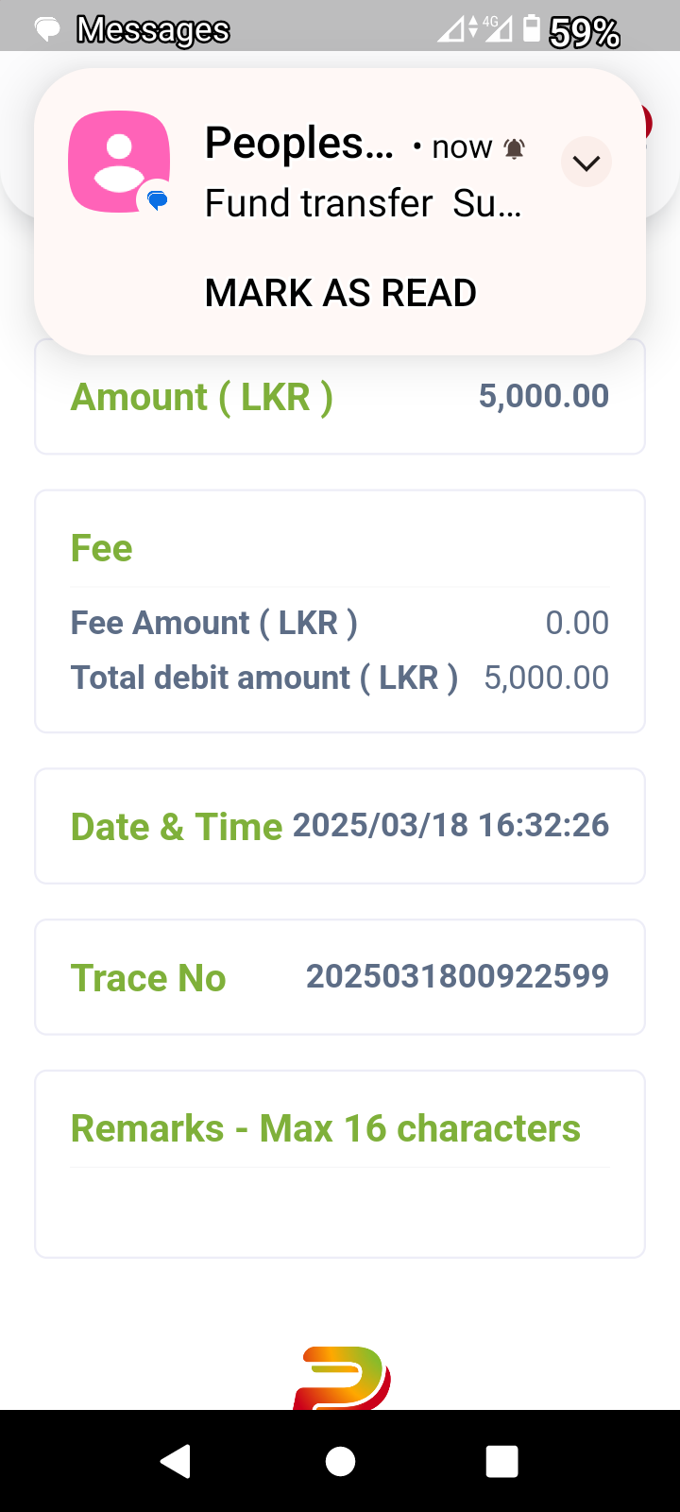680x1512 pixels.
Task: Tap the Trace No 2025031800922599
Action: pyautogui.click(x=457, y=976)
